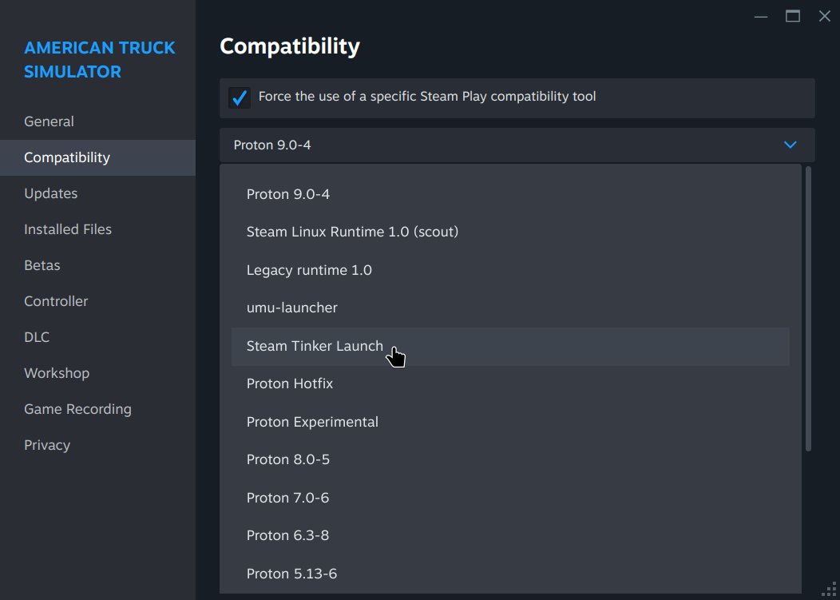Screen dimensions: 840x600
Task: Pick umu-launcher compatibility tool
Action: (292, 308)
